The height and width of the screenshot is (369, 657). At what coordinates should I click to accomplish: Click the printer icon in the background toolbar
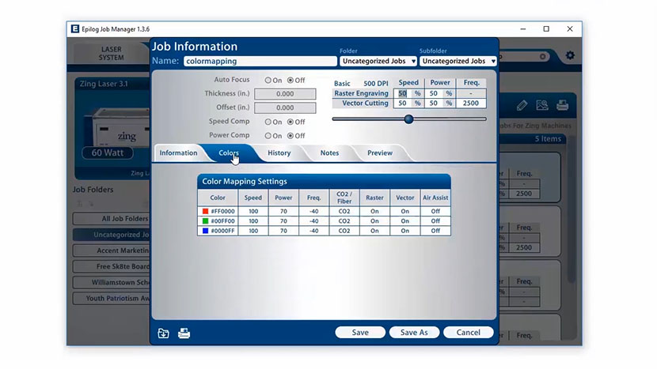562,105
